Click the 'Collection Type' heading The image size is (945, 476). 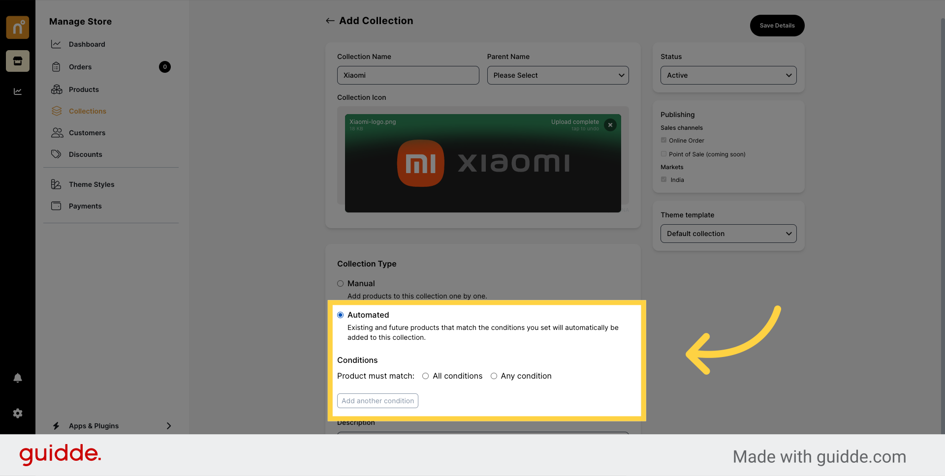pos(367,264)
